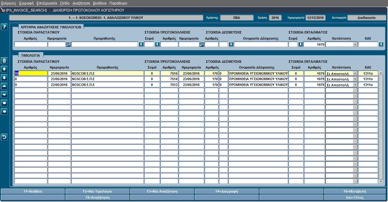Focus the invoice number search field
388x202 pixels.
[x=31, y=44]
